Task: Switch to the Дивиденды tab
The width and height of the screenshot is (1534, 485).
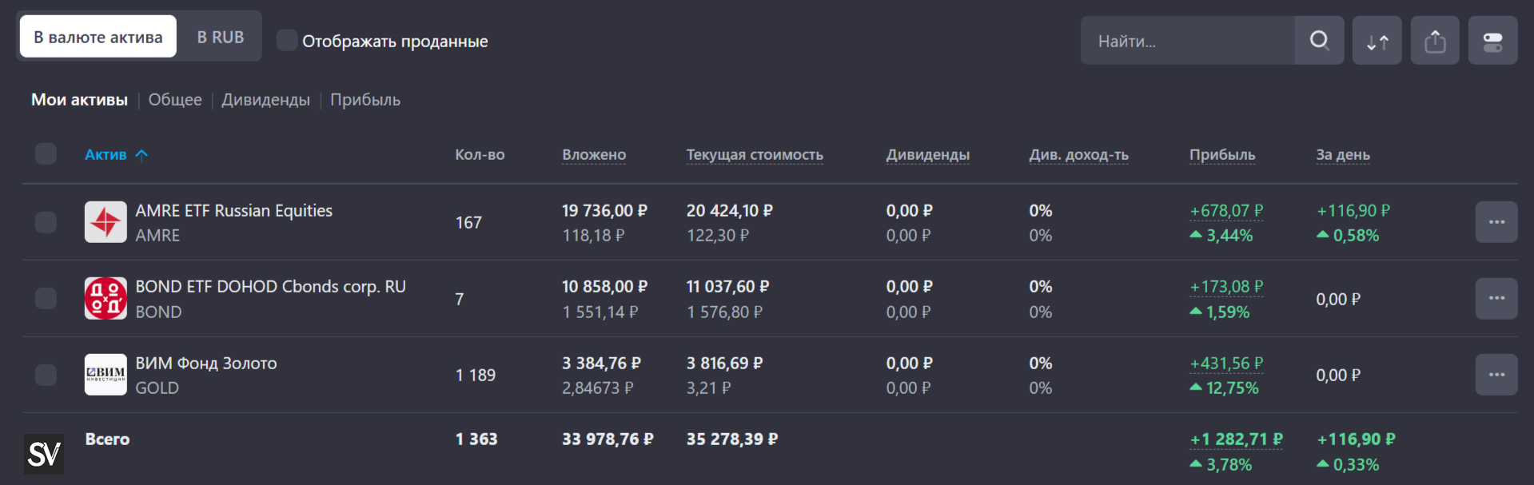Action: [x=265, y=100]
